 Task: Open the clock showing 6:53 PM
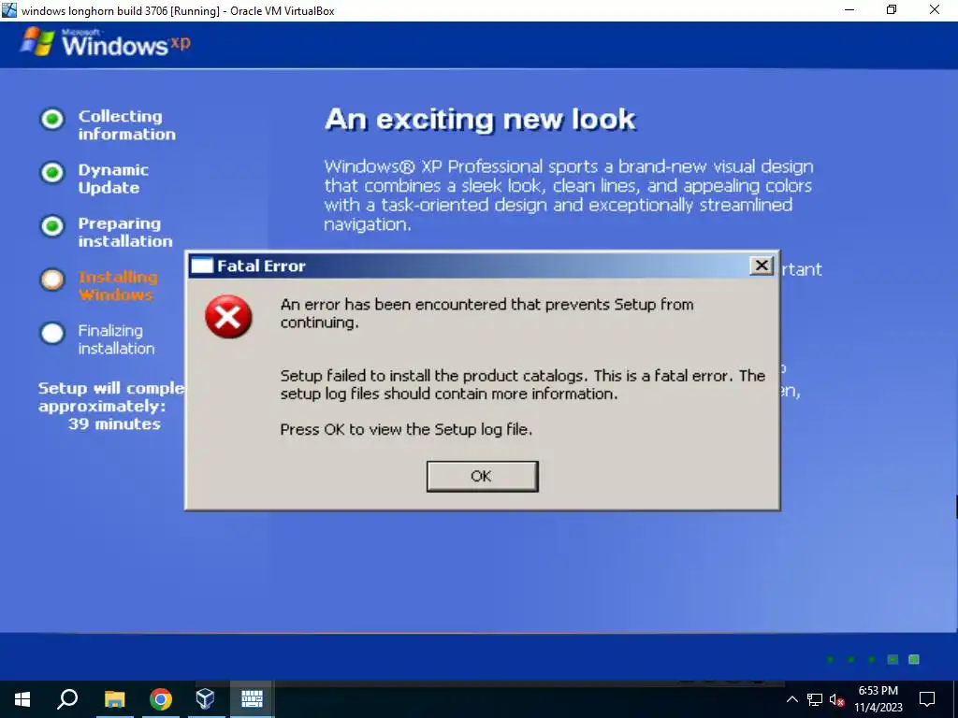tap(878, 699)
